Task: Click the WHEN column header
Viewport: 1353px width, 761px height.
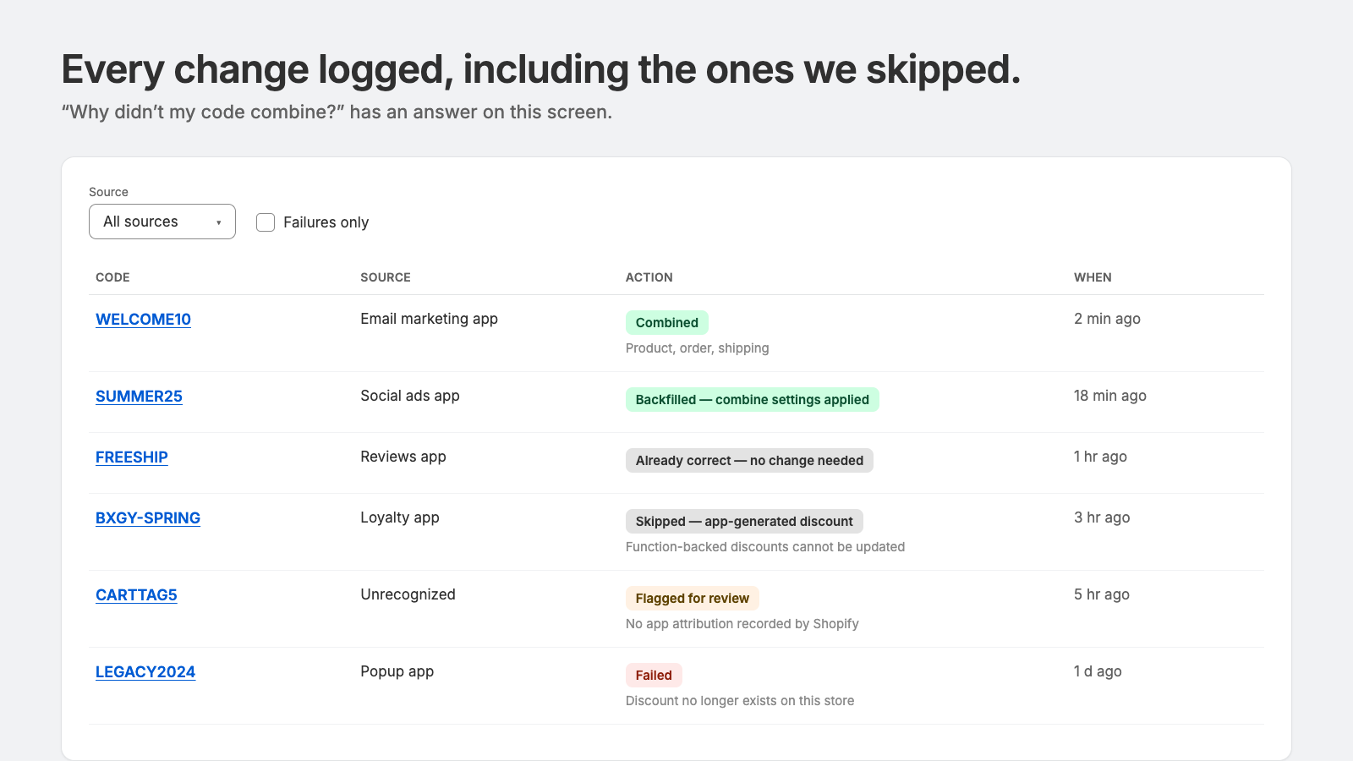Action: (1093, 277)
